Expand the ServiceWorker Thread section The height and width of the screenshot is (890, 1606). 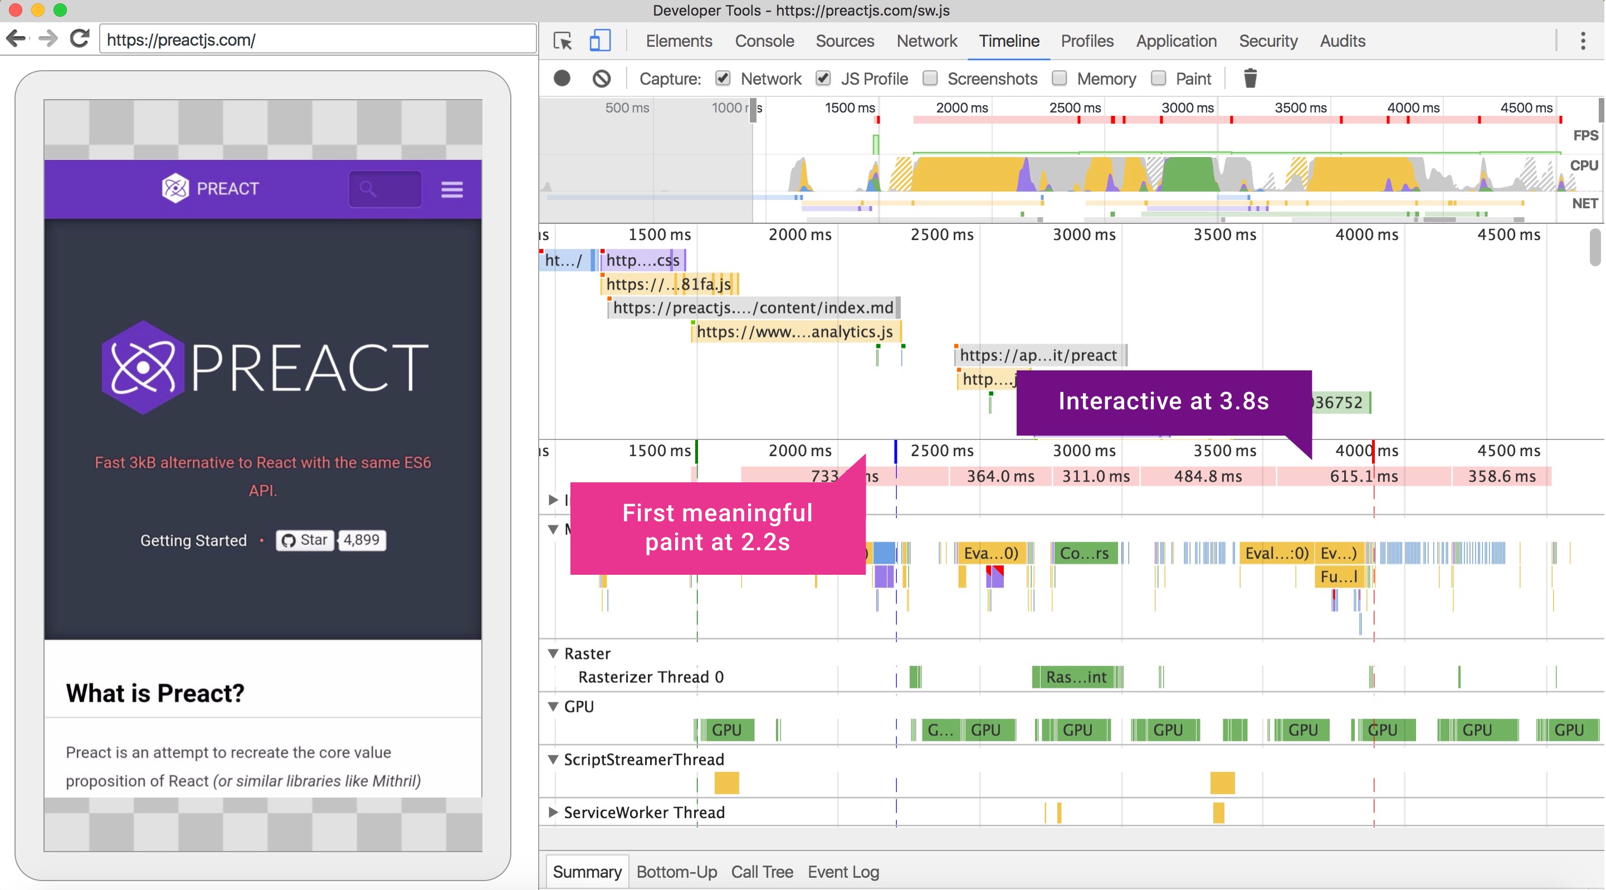[553, 812]
